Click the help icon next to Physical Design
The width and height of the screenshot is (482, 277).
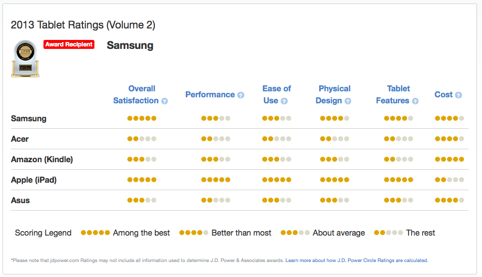(x=348, y=101)
